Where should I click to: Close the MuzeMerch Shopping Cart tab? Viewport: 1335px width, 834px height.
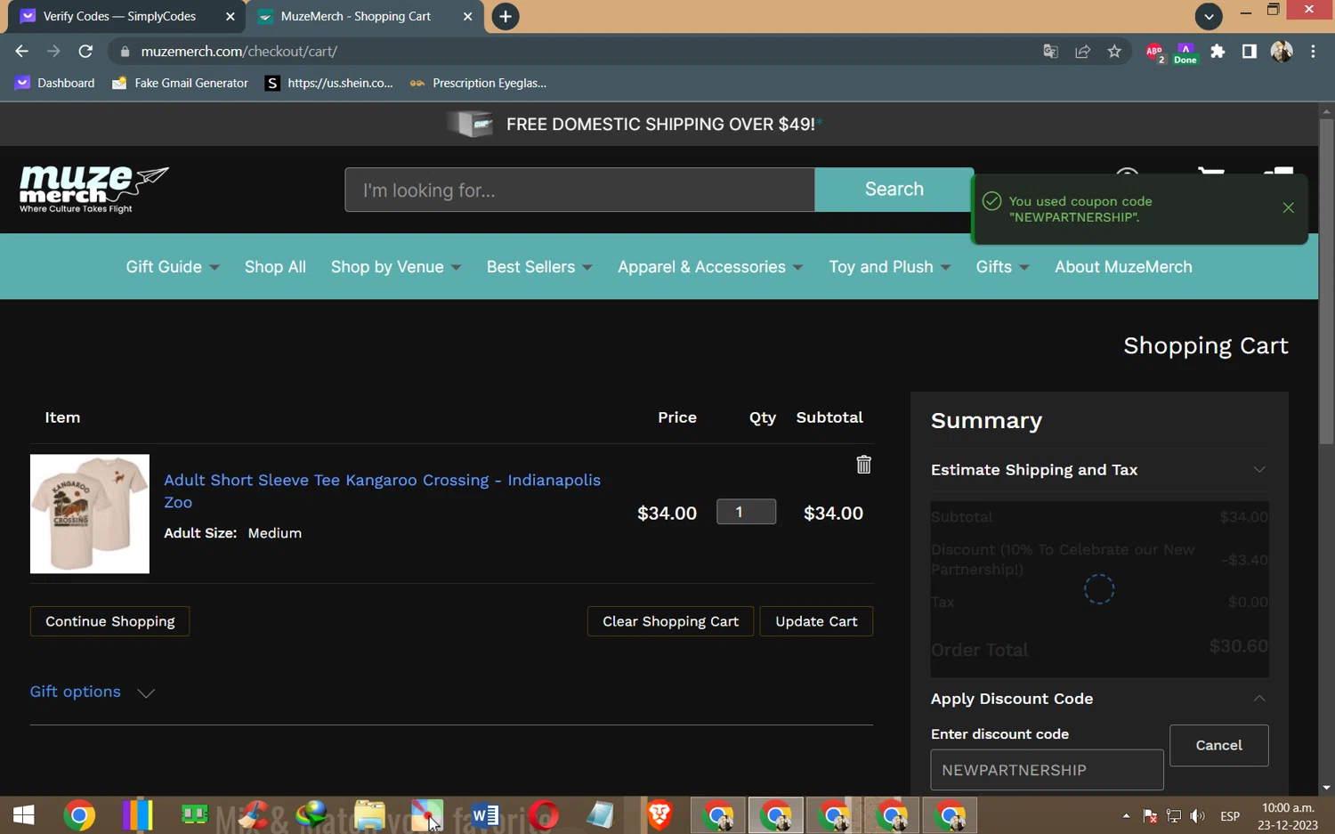467,16
